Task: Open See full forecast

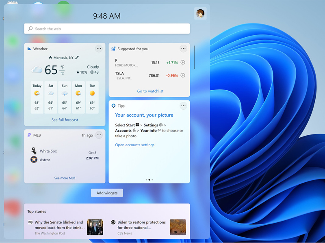Action: [65, 120]
